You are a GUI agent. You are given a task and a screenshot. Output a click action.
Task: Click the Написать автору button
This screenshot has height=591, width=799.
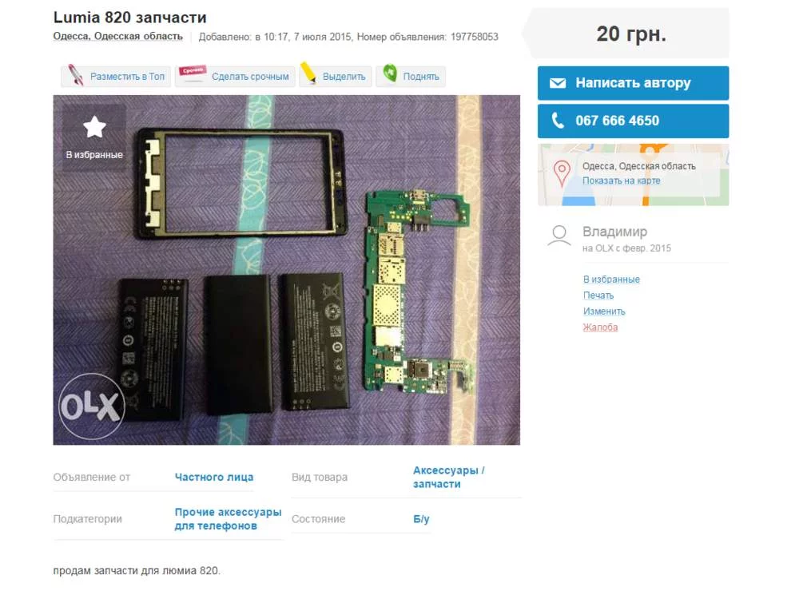tap(633, 83)
